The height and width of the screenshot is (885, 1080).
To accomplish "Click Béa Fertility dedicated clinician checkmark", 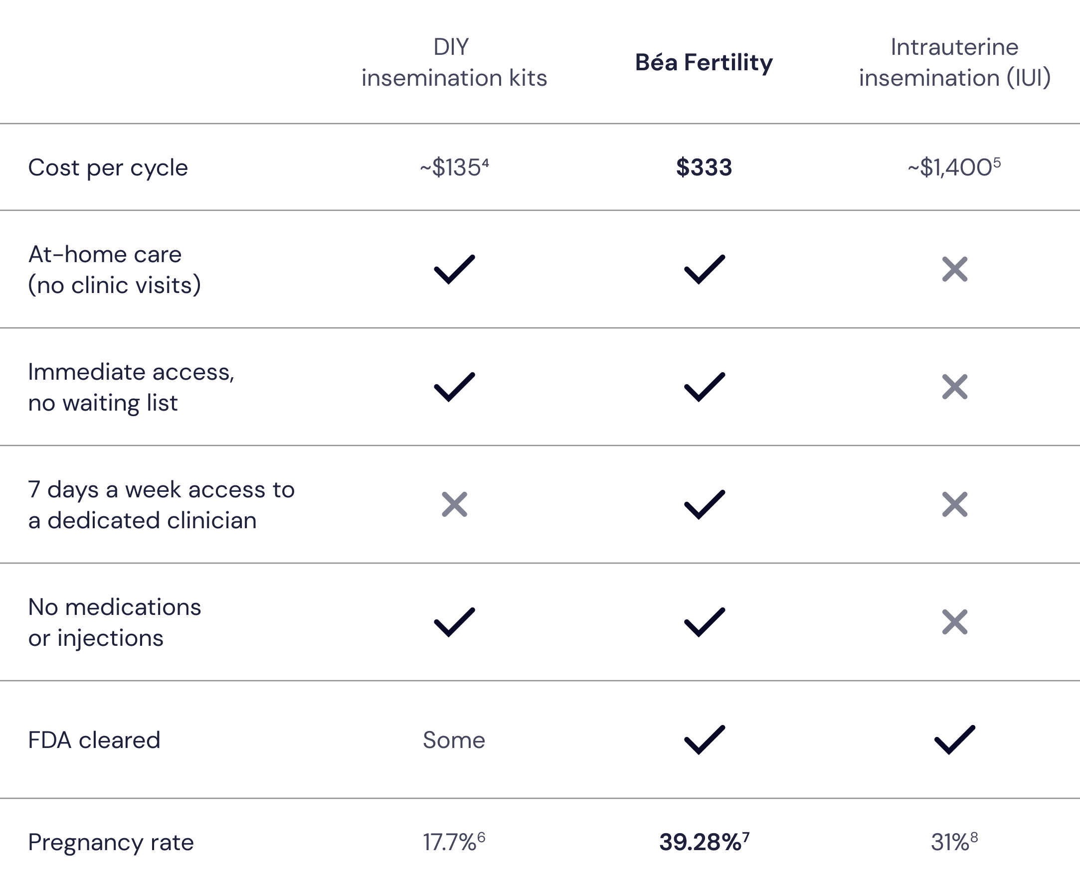I will pos(704,504).
